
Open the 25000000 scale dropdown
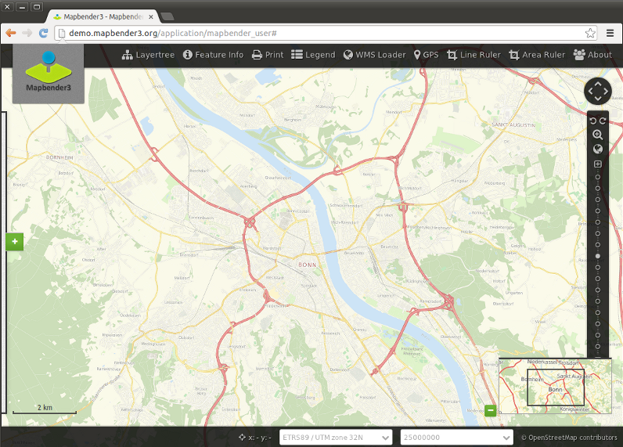pyautogui.click(x=456, y=437)
